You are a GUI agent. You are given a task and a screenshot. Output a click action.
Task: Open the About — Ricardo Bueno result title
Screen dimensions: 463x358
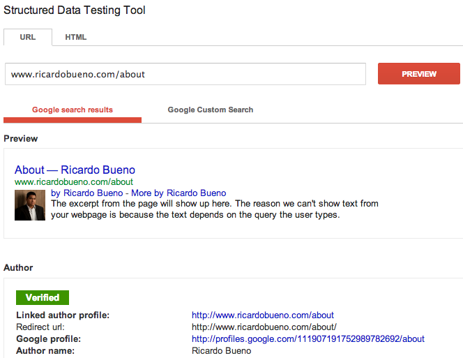click(75, 170)
